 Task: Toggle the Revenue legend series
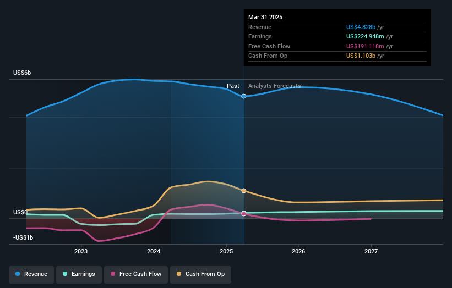coord(31,274)
